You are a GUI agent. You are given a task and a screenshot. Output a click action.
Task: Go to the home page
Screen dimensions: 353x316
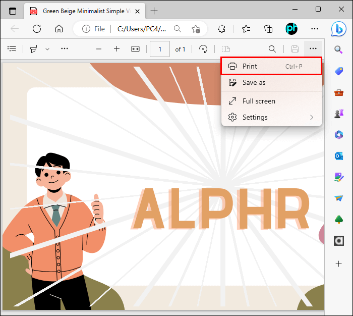pos(59,29)
